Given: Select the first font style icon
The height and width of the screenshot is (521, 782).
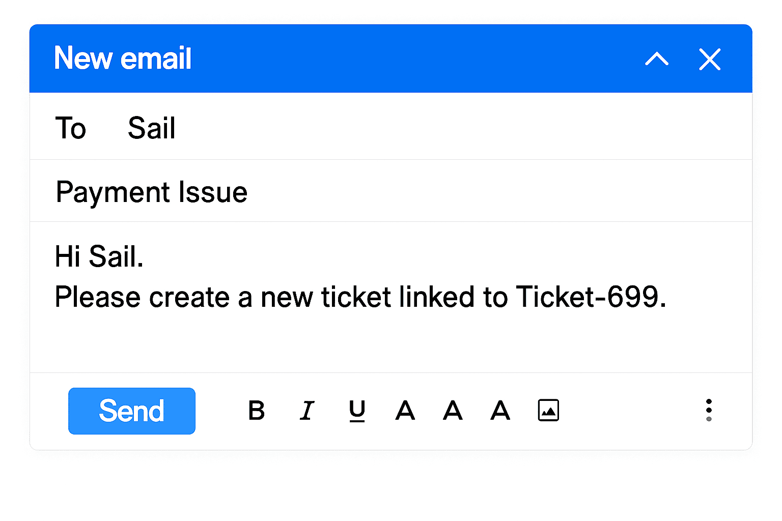Looking at the screenshot, I should pos(405,411).
